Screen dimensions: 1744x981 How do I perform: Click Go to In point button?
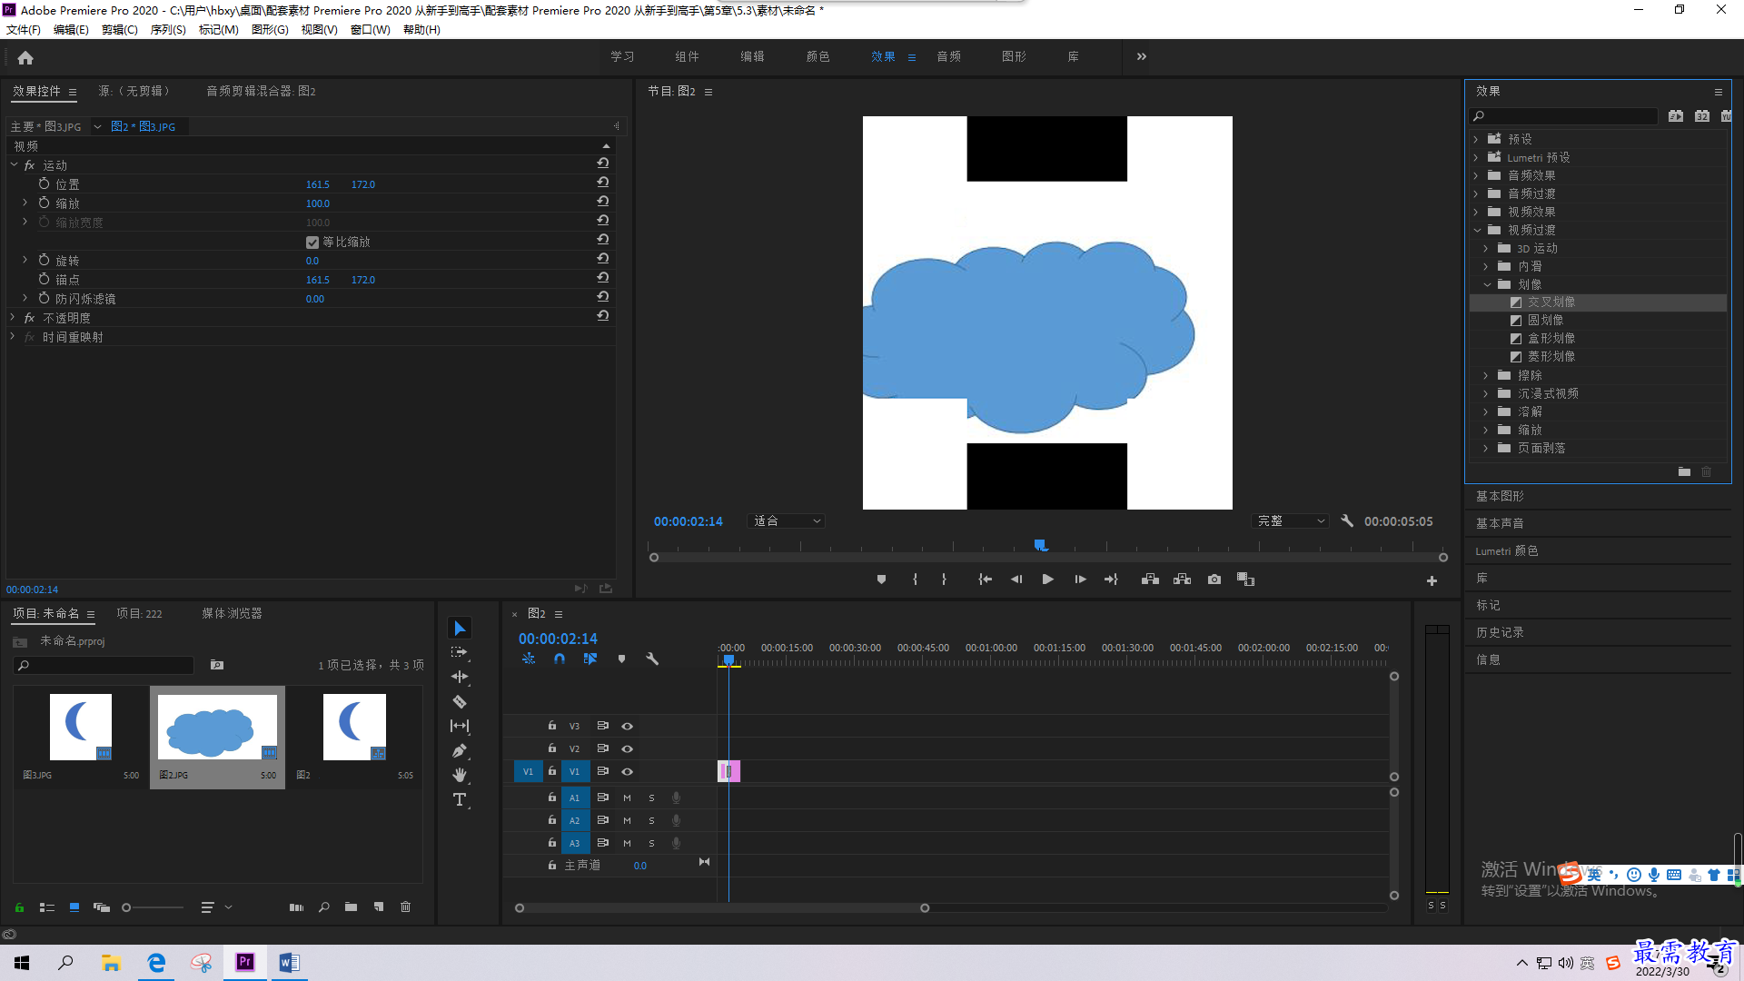pos(985,580)
